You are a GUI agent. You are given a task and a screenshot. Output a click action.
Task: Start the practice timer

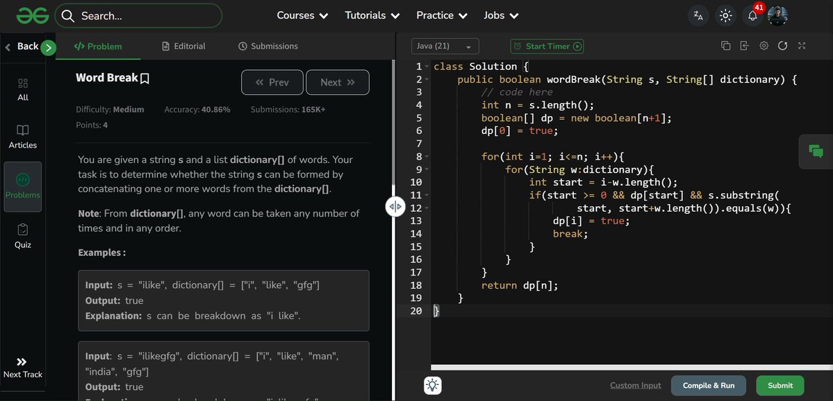tap(547, 45)
